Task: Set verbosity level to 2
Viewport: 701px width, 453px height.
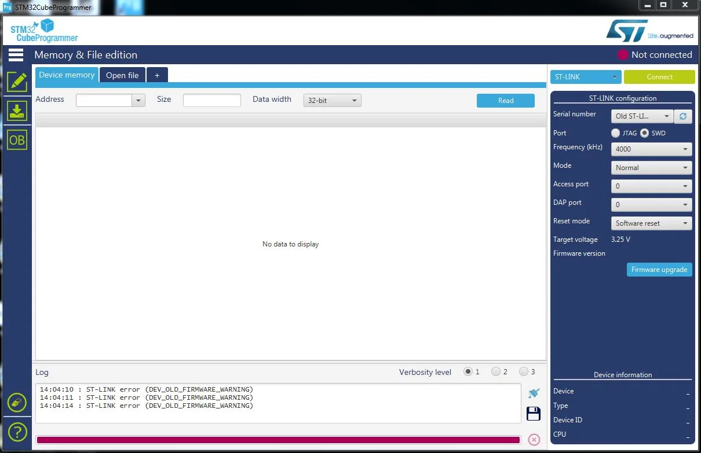Action: pyautogui.click(x=496, y=371)
